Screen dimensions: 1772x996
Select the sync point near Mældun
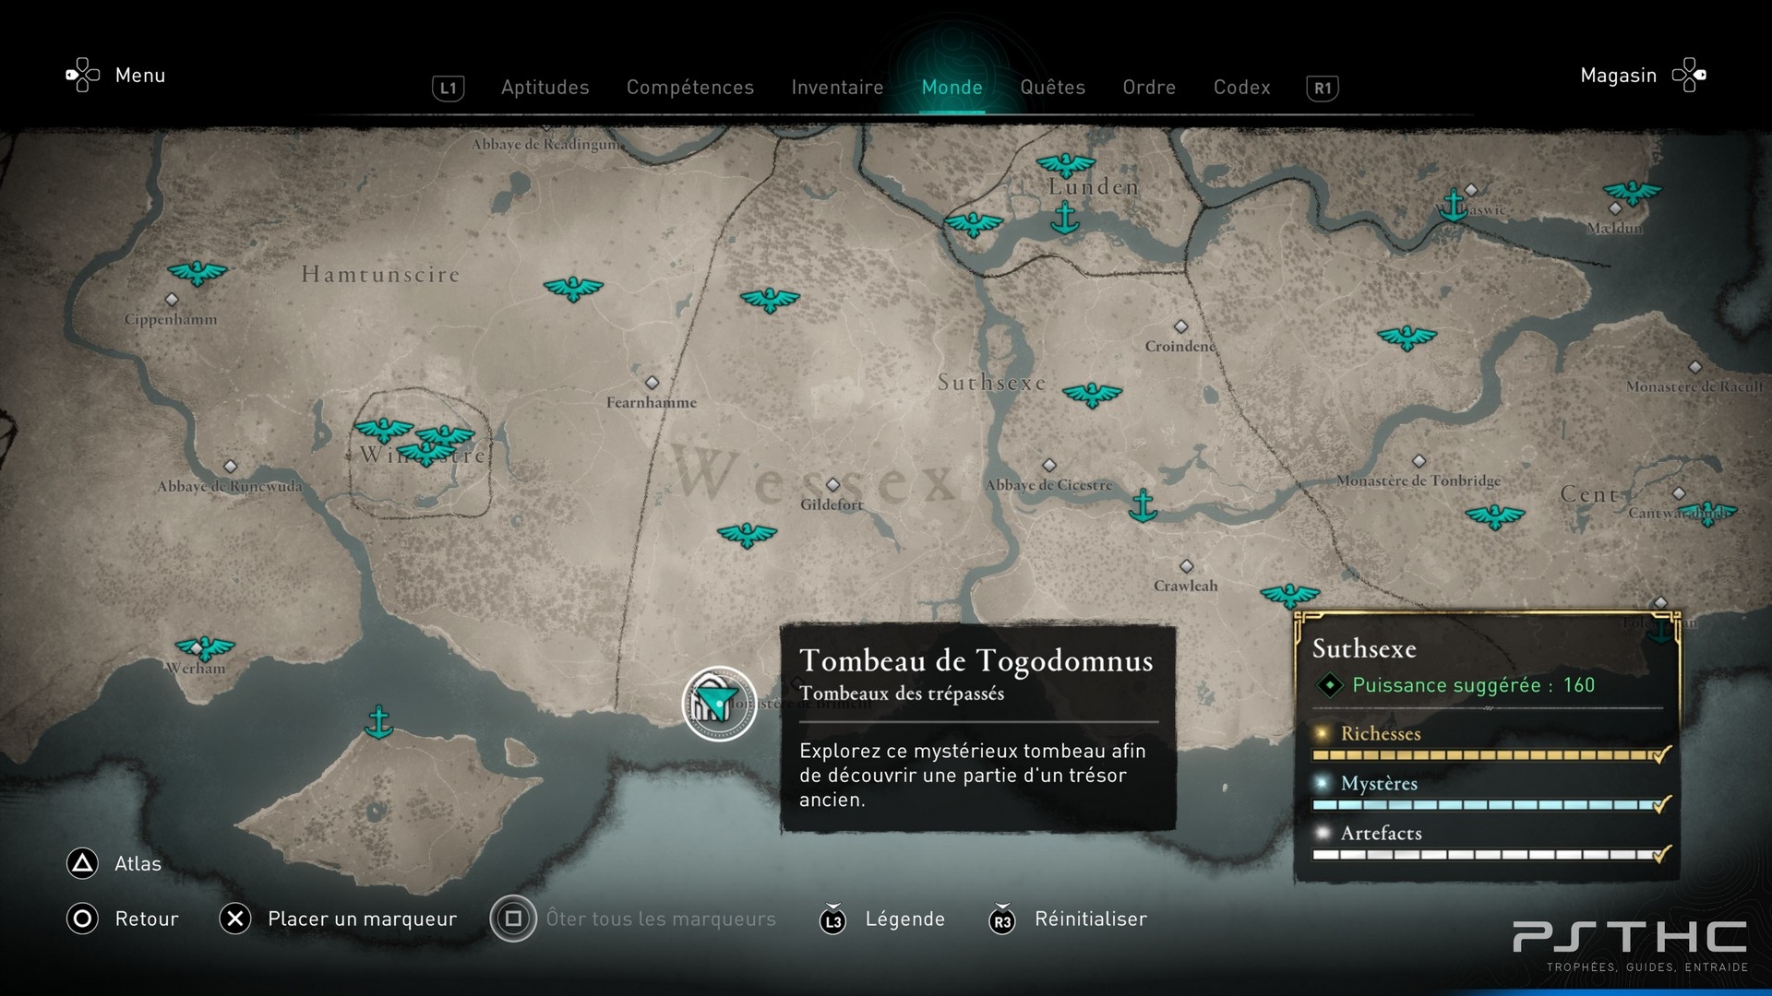1632,193
